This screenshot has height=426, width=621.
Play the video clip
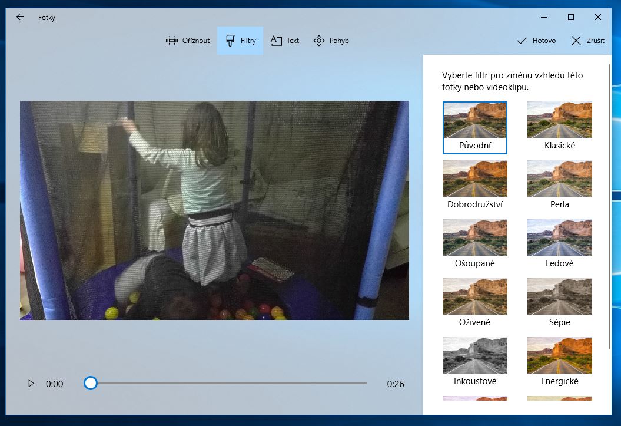coord(31,384)
